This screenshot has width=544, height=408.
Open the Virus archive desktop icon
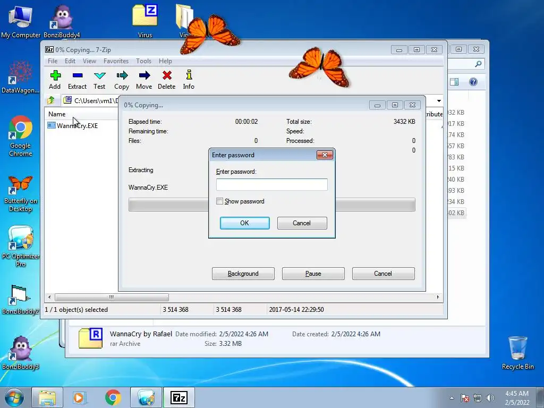pos(145,21)
